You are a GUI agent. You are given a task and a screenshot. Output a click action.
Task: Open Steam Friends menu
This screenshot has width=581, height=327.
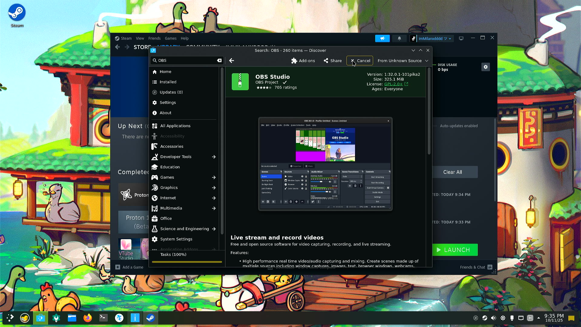(154, 38)
